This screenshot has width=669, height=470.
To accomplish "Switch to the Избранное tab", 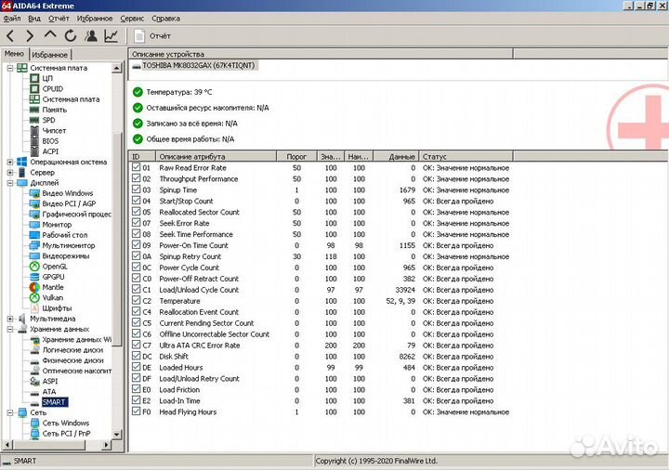I will [x=50, y=55].
